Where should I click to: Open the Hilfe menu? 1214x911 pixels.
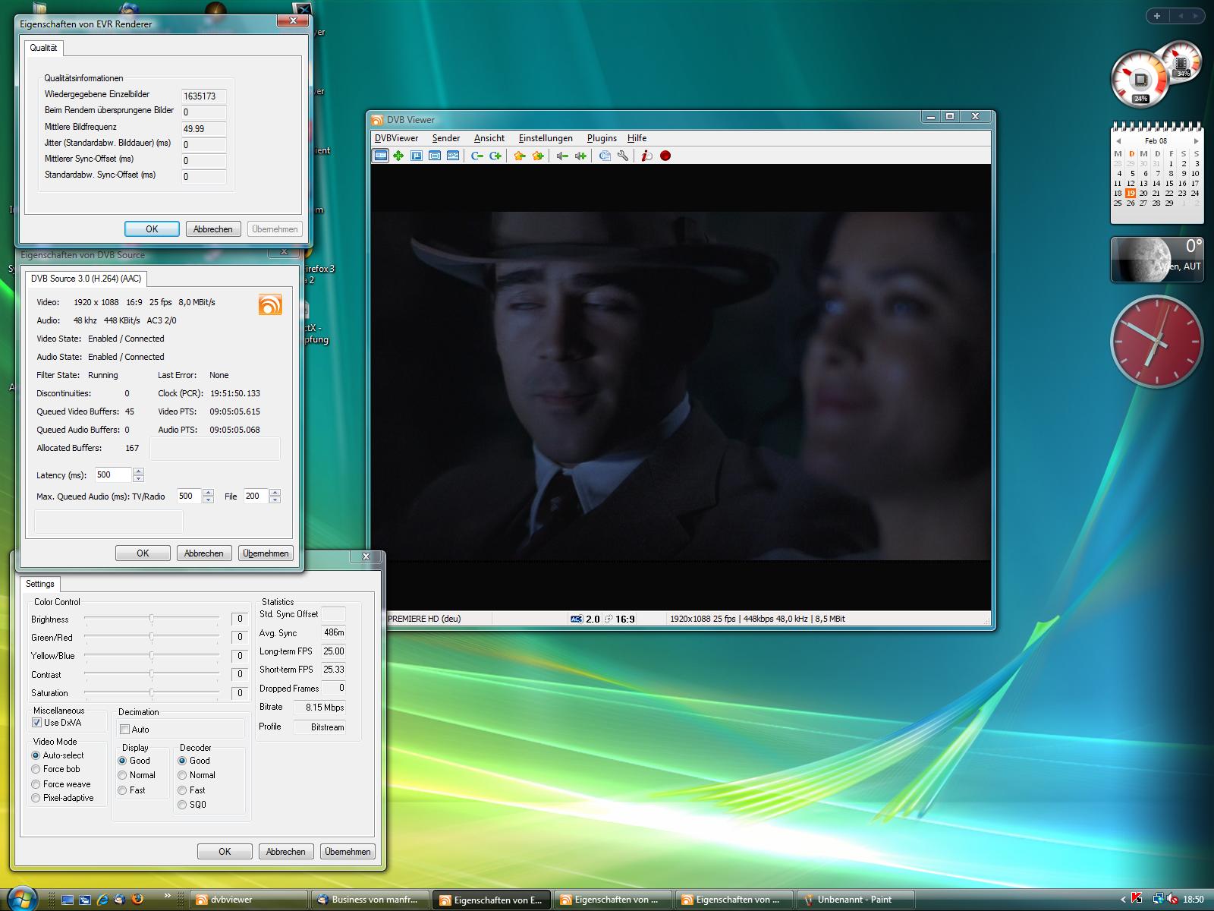tap(637, 138)
